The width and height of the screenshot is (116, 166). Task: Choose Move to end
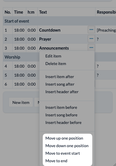(56, 161)
